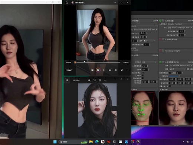Open more options in media player
Image resolution: width=193 pixels, height=145 pixels.
point(128,70)
